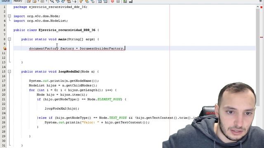Click the green Comment code icon
The width and height of the screenshot is (264, 148).
click(x=125, y=1)
